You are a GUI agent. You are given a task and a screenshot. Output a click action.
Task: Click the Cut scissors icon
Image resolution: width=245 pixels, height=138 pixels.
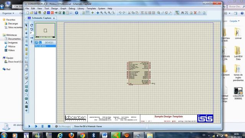[129, 13]
